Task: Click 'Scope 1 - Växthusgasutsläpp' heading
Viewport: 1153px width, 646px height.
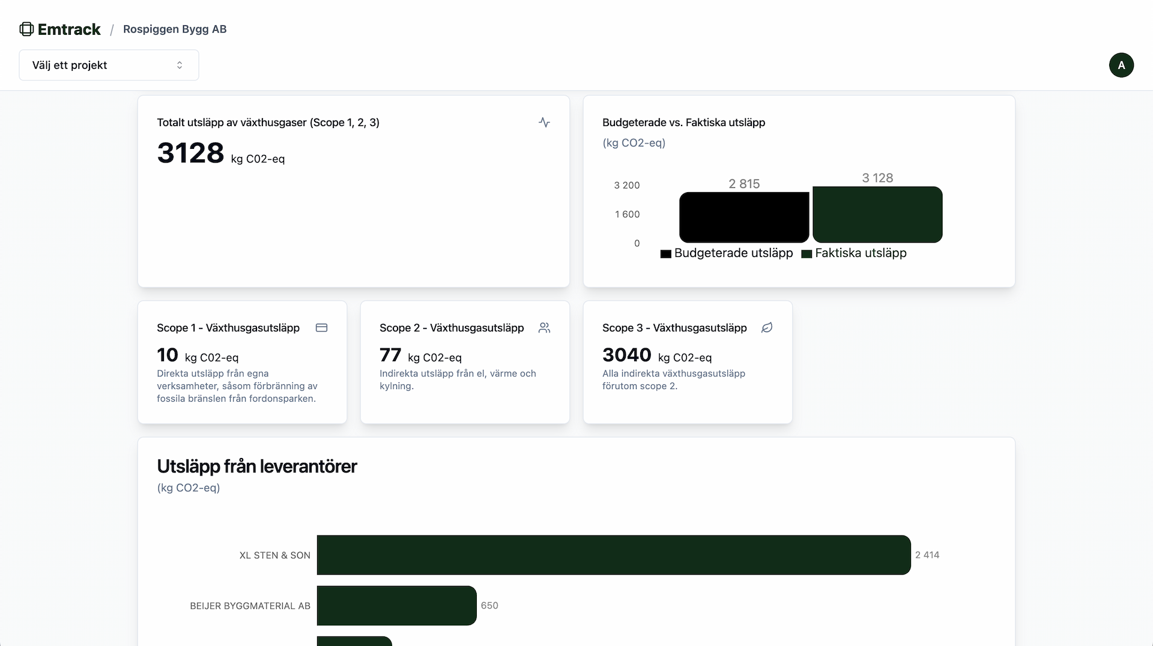Action: (228, 328)
